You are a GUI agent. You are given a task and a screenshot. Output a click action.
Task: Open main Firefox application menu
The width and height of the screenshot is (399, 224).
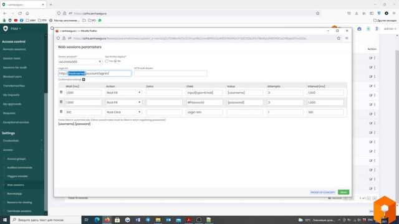[x=394, y=13]
